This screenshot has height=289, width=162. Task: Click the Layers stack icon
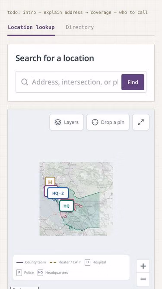58,122
